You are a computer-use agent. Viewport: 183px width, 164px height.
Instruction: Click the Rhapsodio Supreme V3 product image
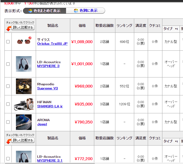(x=24, y=86)
